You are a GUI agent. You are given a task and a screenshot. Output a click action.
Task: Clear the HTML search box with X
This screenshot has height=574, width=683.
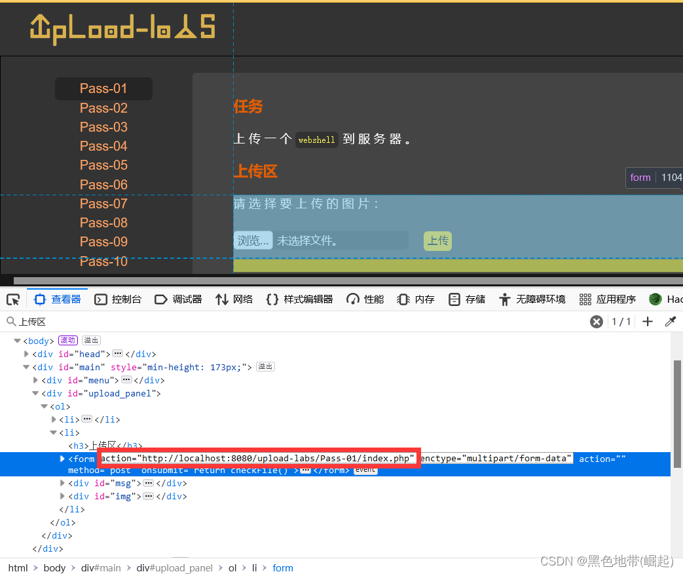(597, 322)
